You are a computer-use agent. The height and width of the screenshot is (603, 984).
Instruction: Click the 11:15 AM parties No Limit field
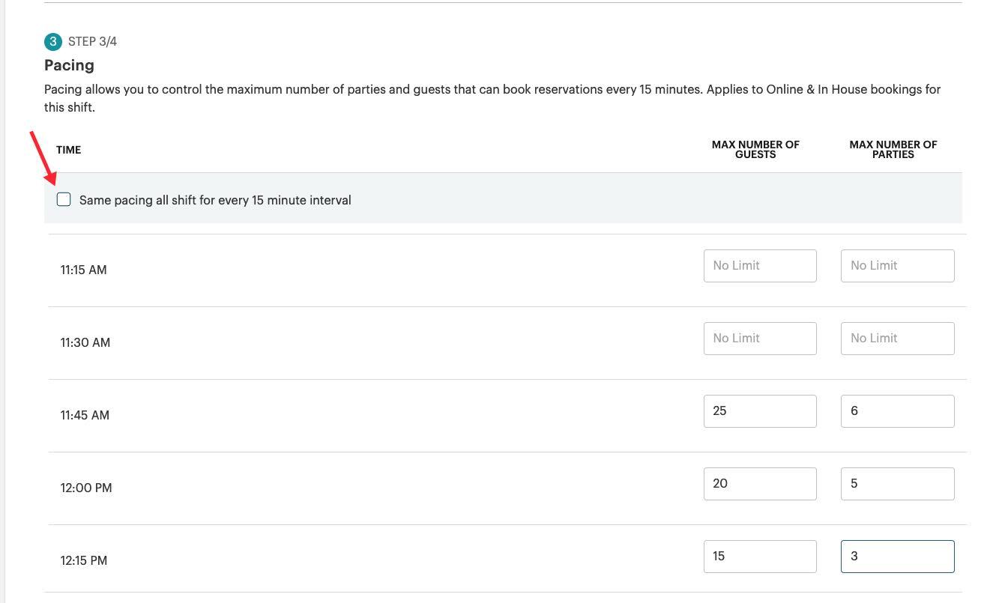point(897,265)
